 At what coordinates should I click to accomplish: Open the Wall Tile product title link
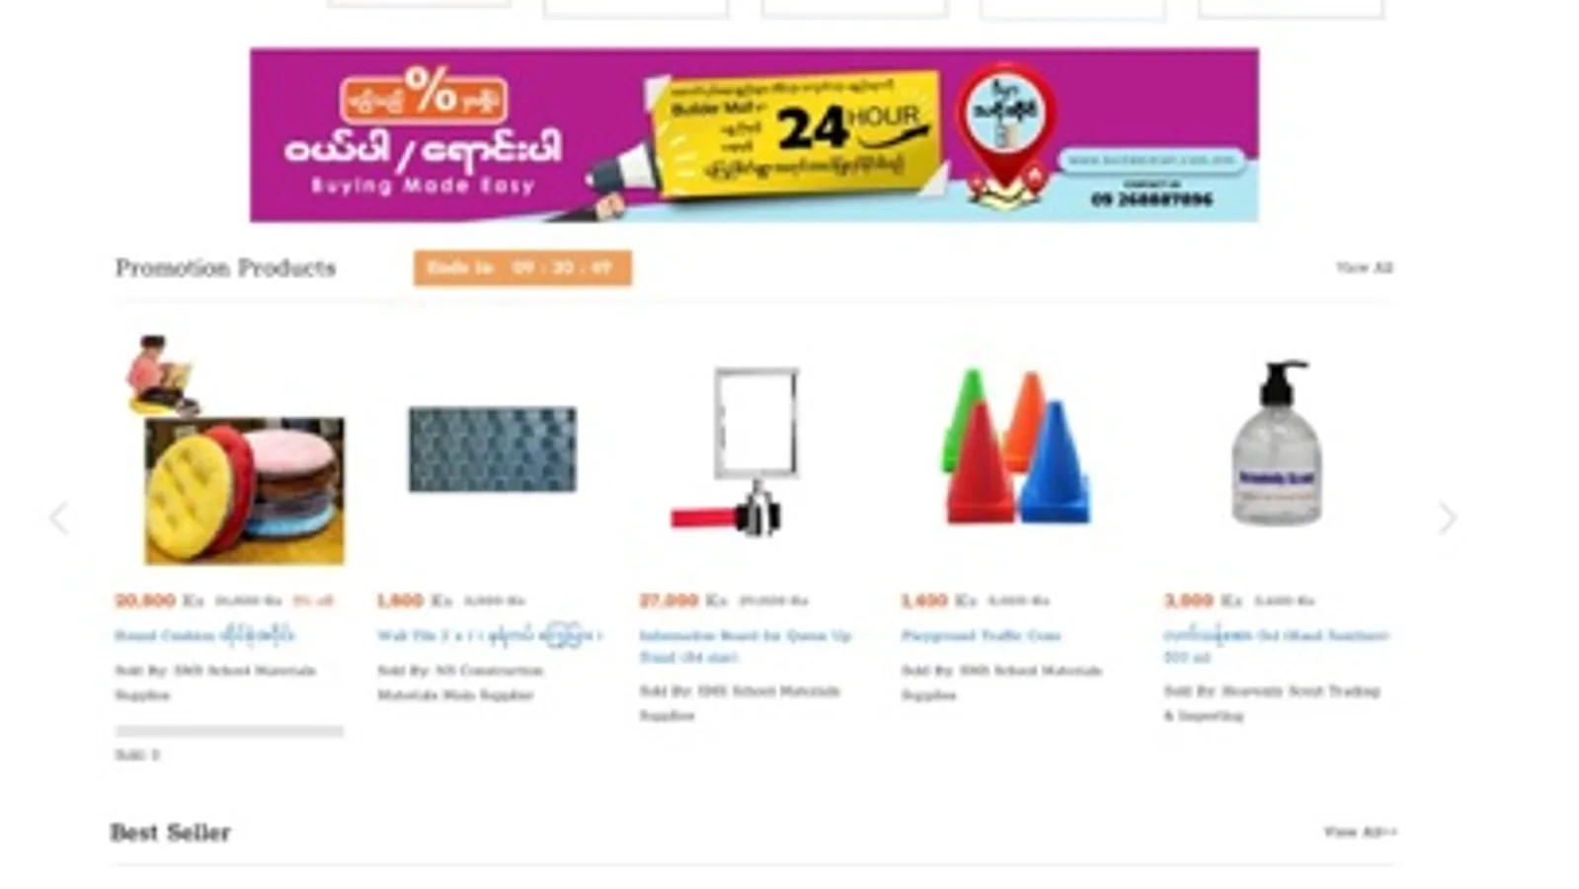coord(489,635)
